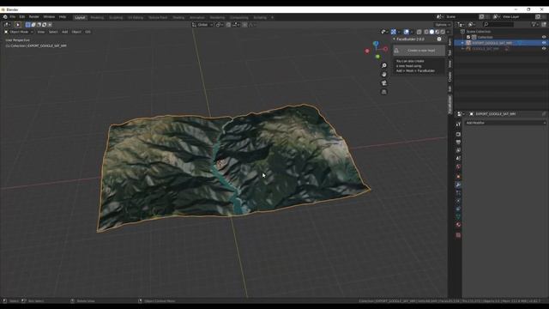Image resolution: width=549 pixels, height=309 pixels.
Task: Open the Scene properties tab
Action: click(x=458, y=158)
